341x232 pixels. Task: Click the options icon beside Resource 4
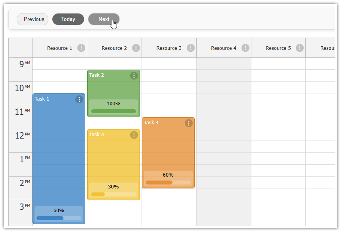tap(245, 48)
